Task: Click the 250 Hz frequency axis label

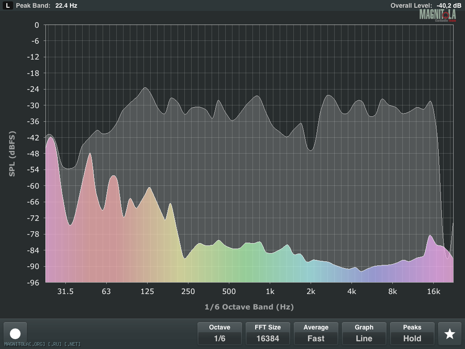Action: click(x=188, y=291)
